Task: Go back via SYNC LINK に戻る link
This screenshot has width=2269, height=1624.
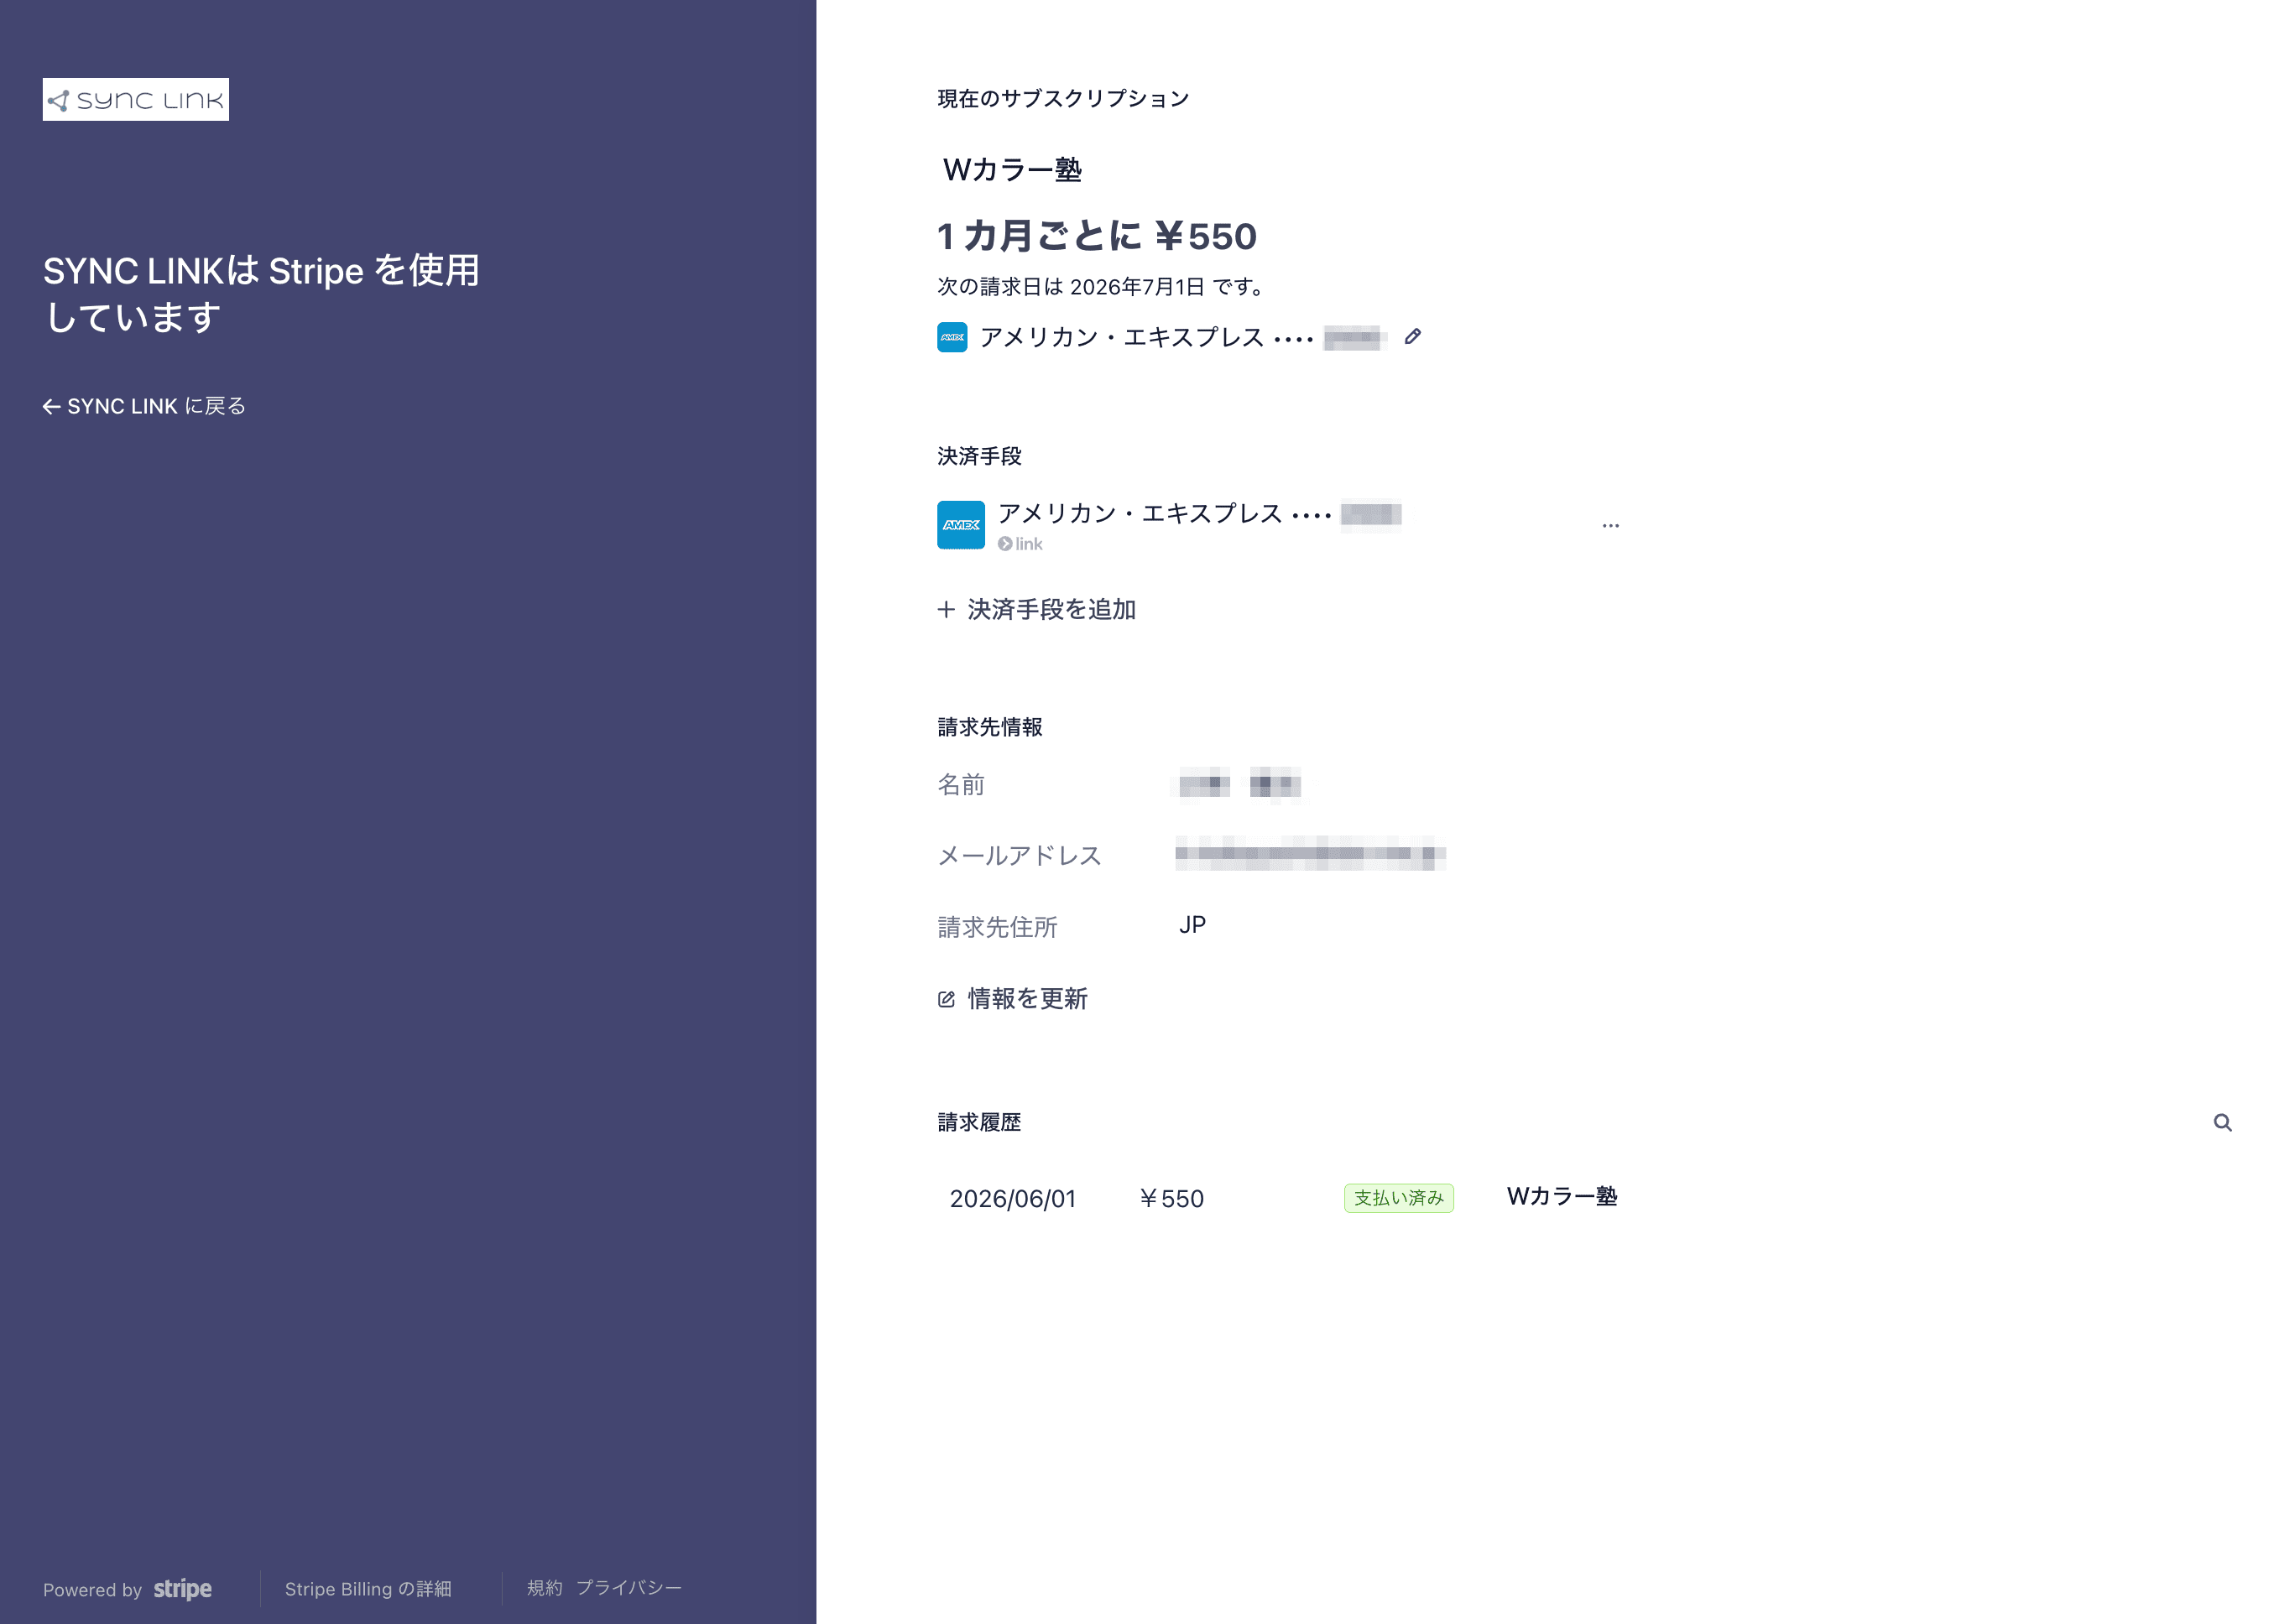Action: [x=144, y=406]
